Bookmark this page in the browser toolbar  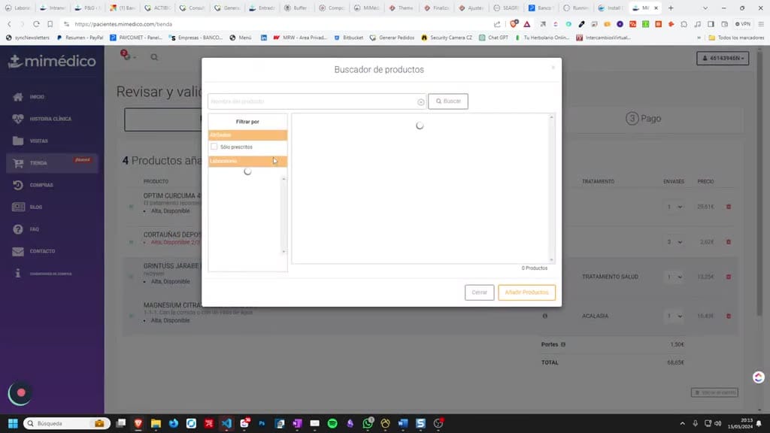click(x=50, y=24)
